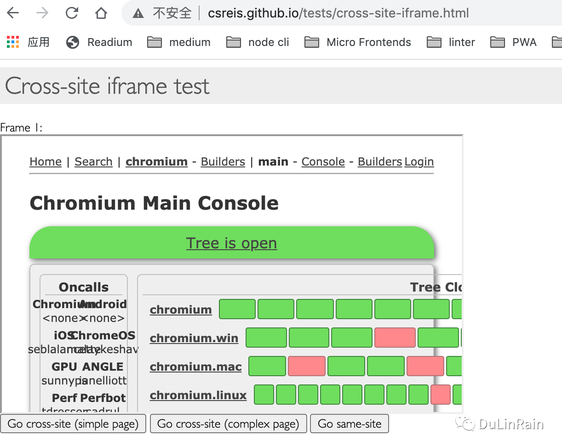The image size is (562, 447).
Task: Click the first green build in chromium.linux row
Action: (x=264, y=395)
